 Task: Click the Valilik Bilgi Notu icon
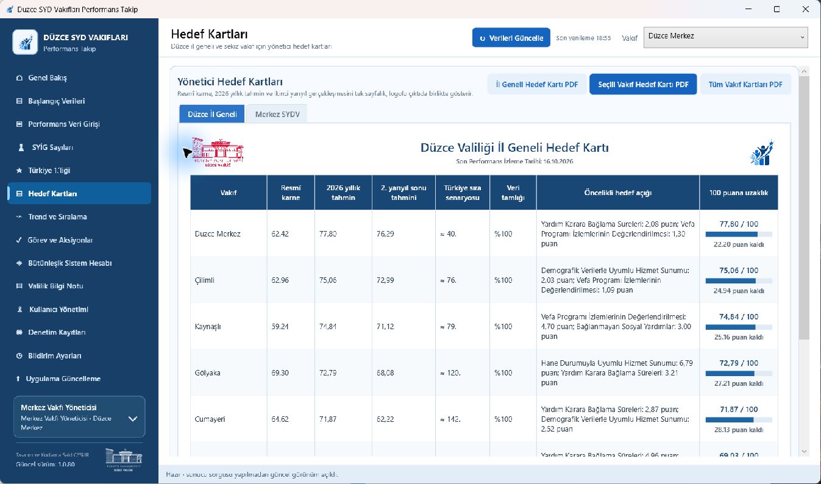pos(19,286)
